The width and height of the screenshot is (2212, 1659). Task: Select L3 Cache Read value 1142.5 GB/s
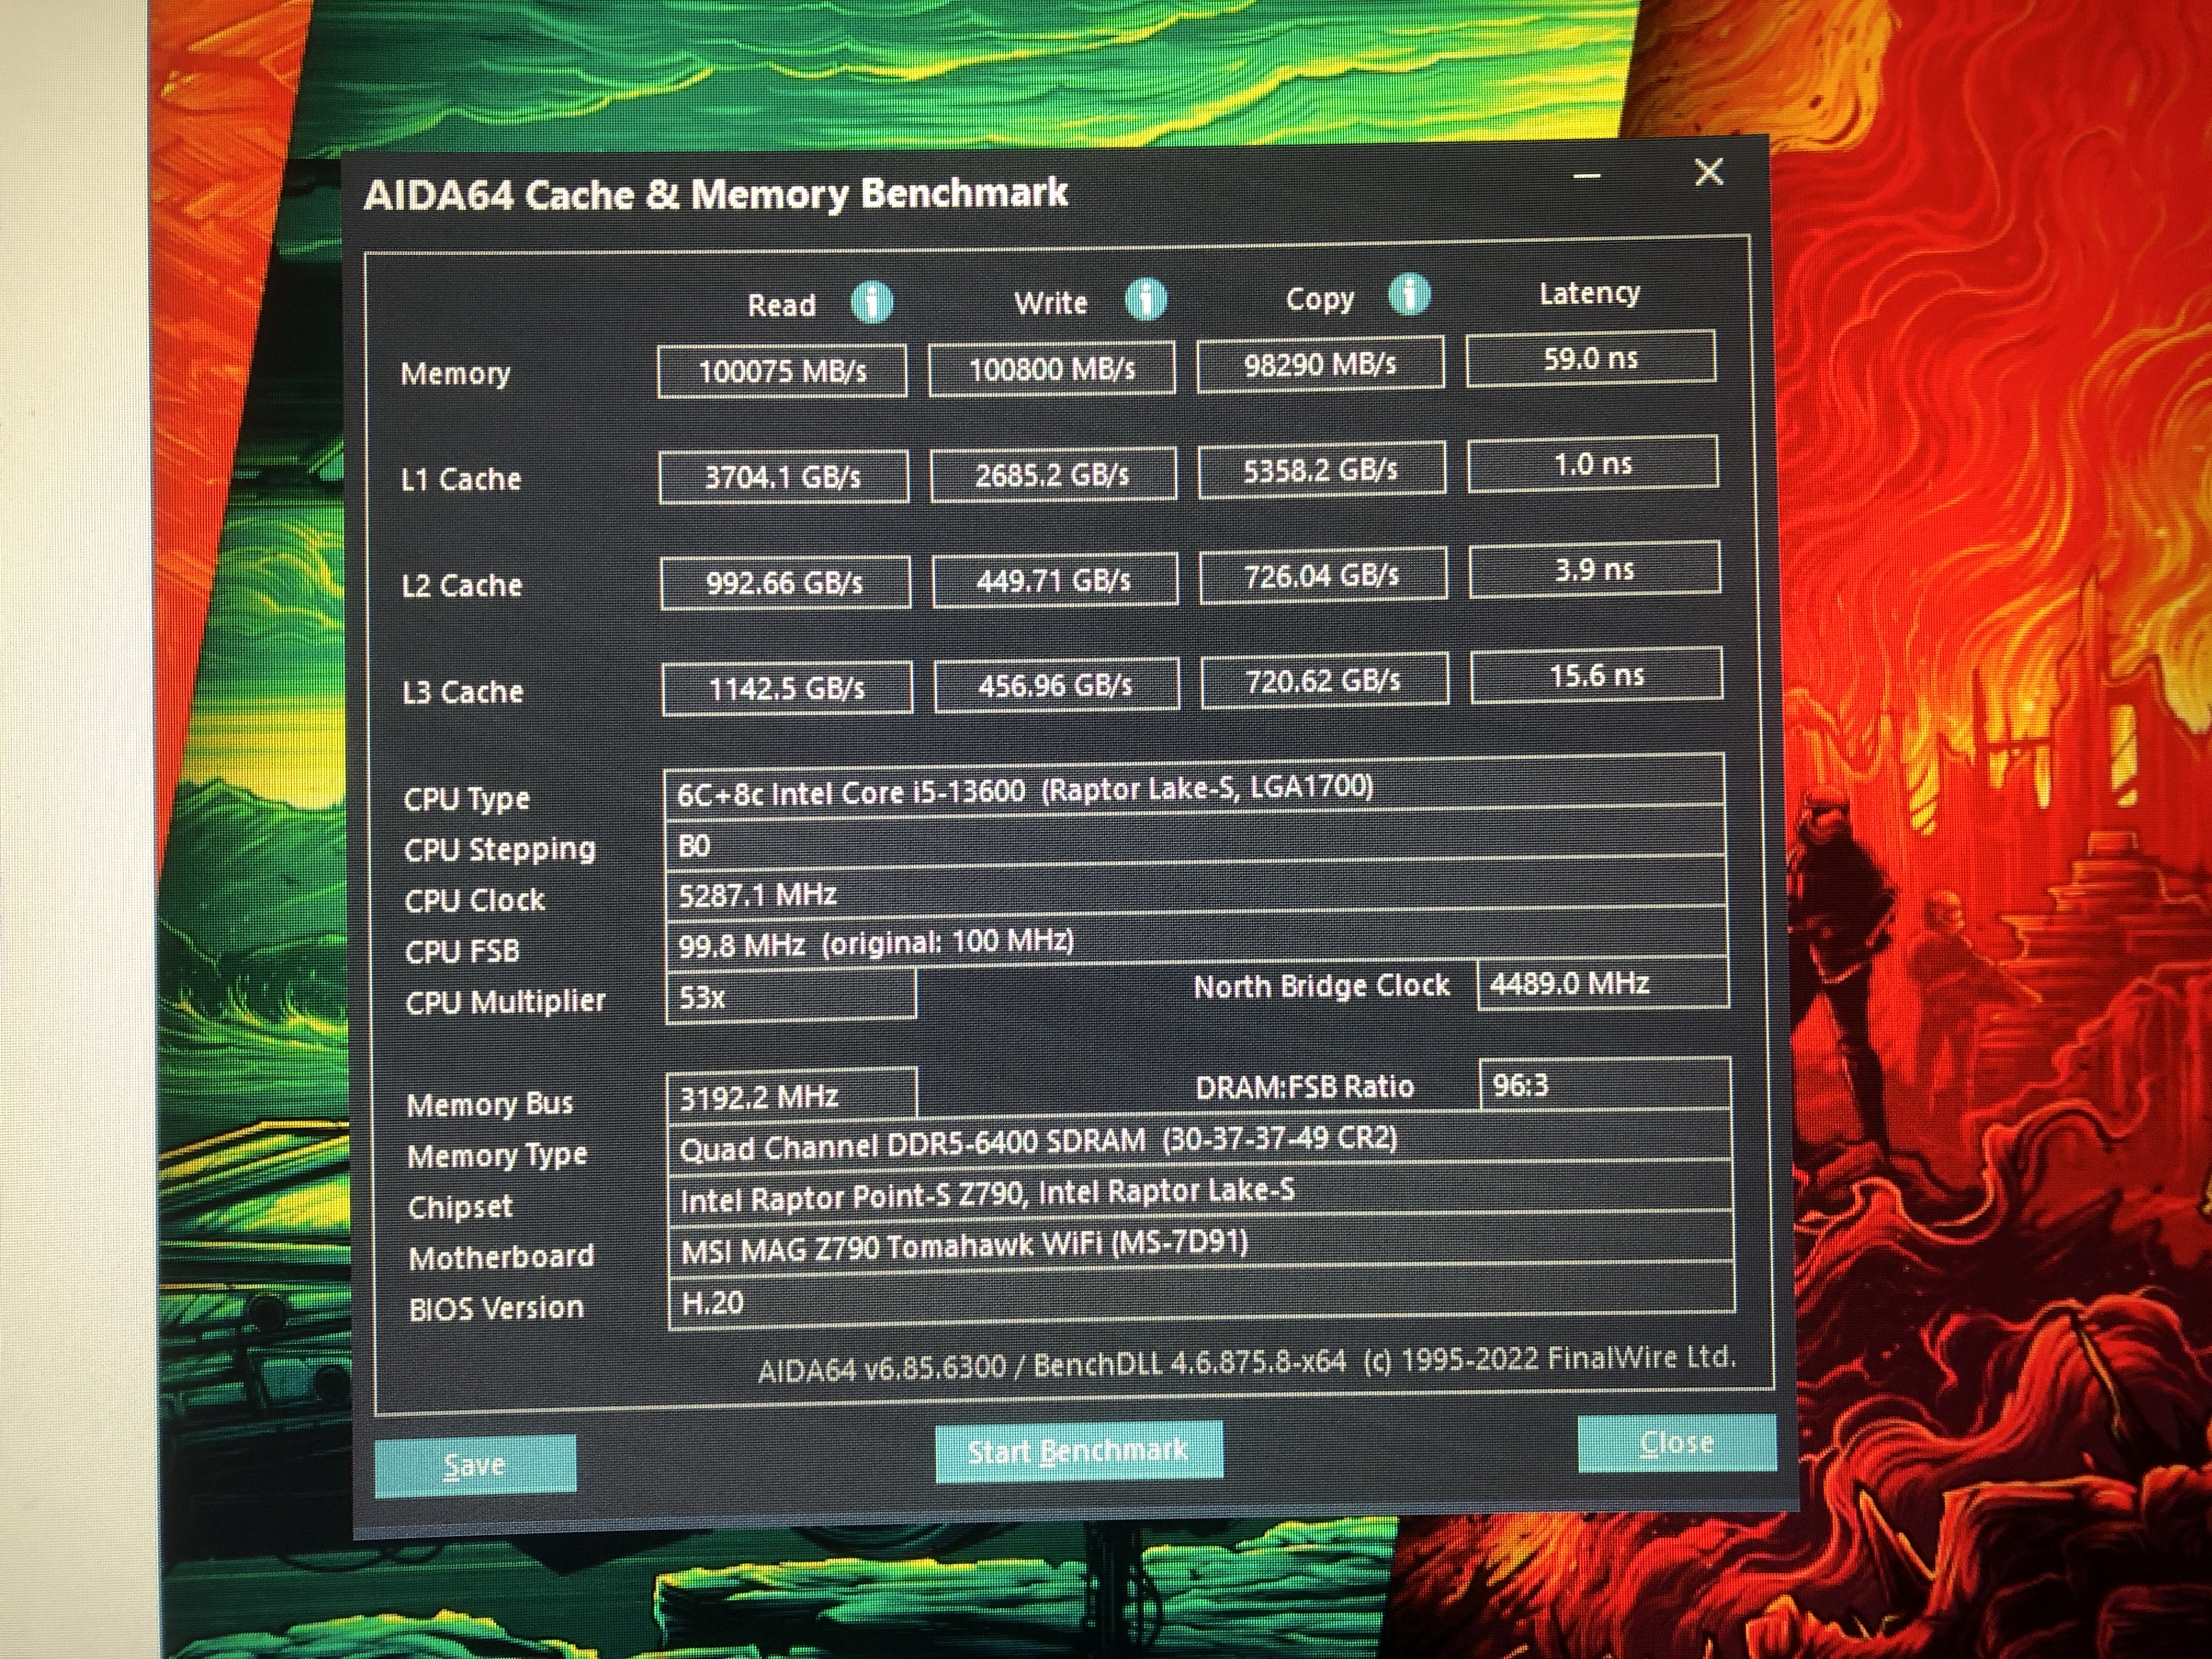tap(787, 688)
